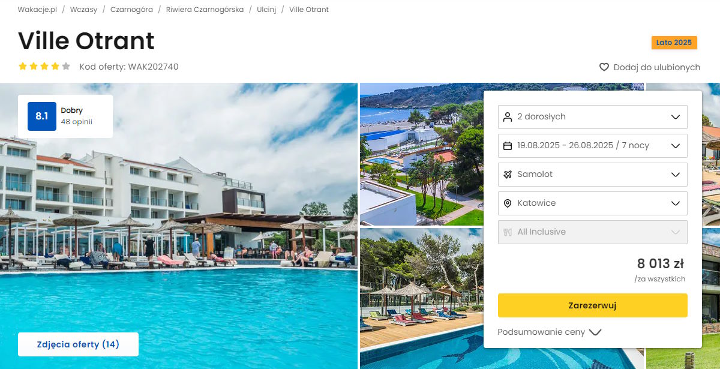The image size is (720, 369).
Task: Click the cutlery icon beside All Inclusive
Action: click(508, 232)
